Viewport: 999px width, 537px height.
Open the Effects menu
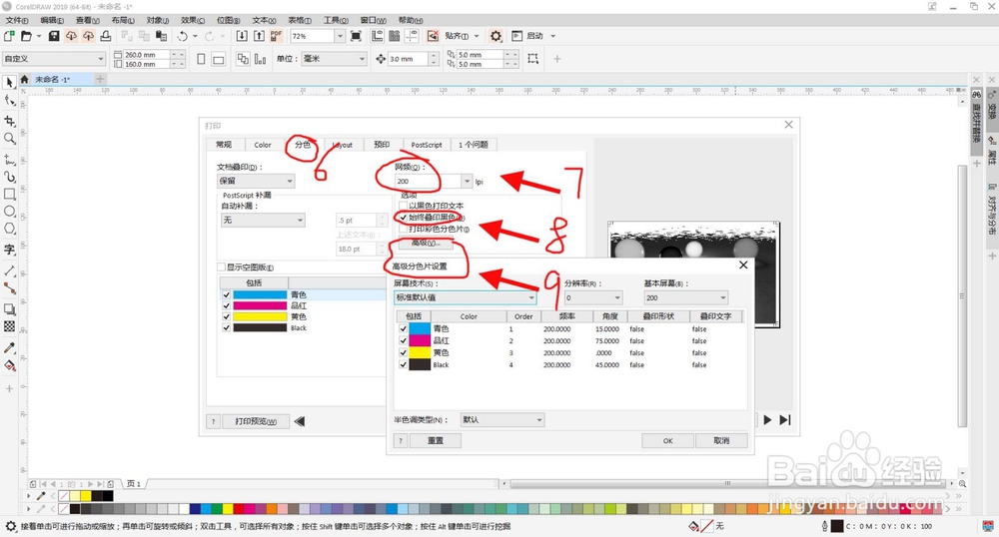click(193, 20)
